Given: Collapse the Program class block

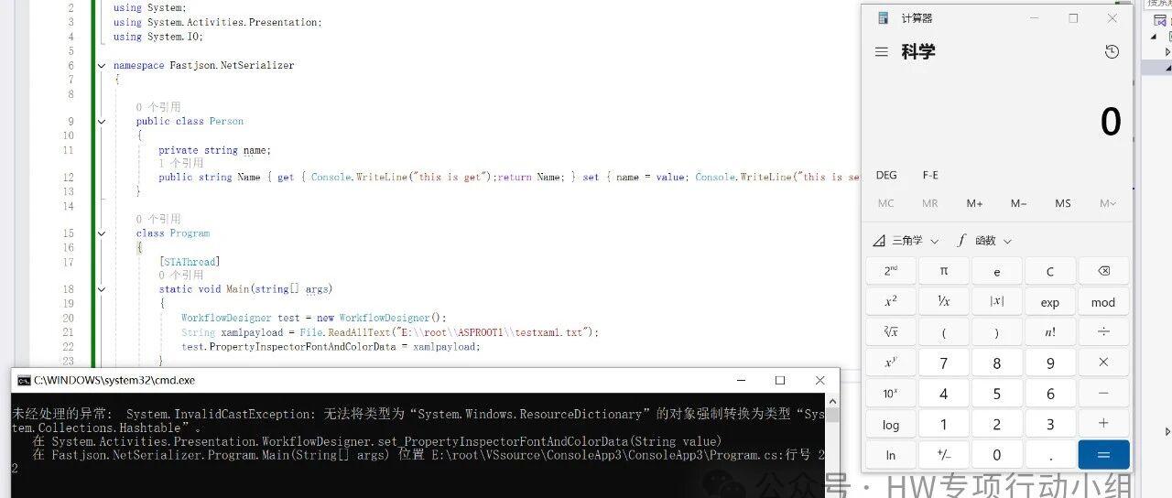Looking at the screenshot, I should [x=102, y=233].
